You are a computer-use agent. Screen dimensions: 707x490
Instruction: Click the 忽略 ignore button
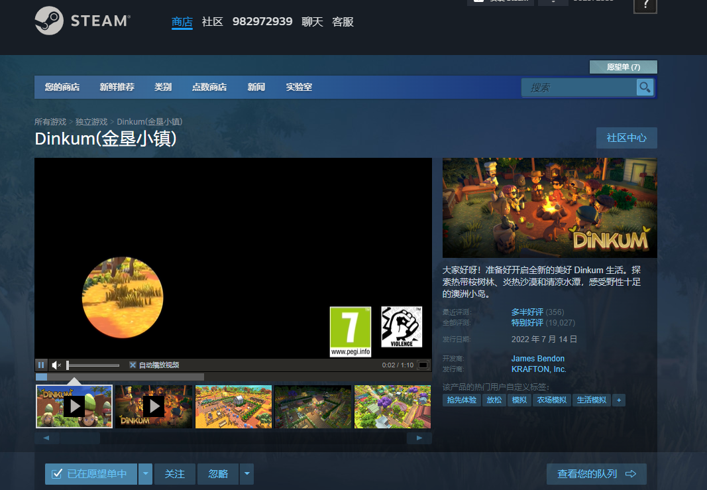click(x=218, y=474)
